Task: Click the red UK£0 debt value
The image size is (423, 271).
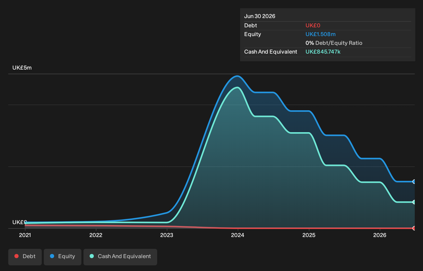Action: point(313,26)
